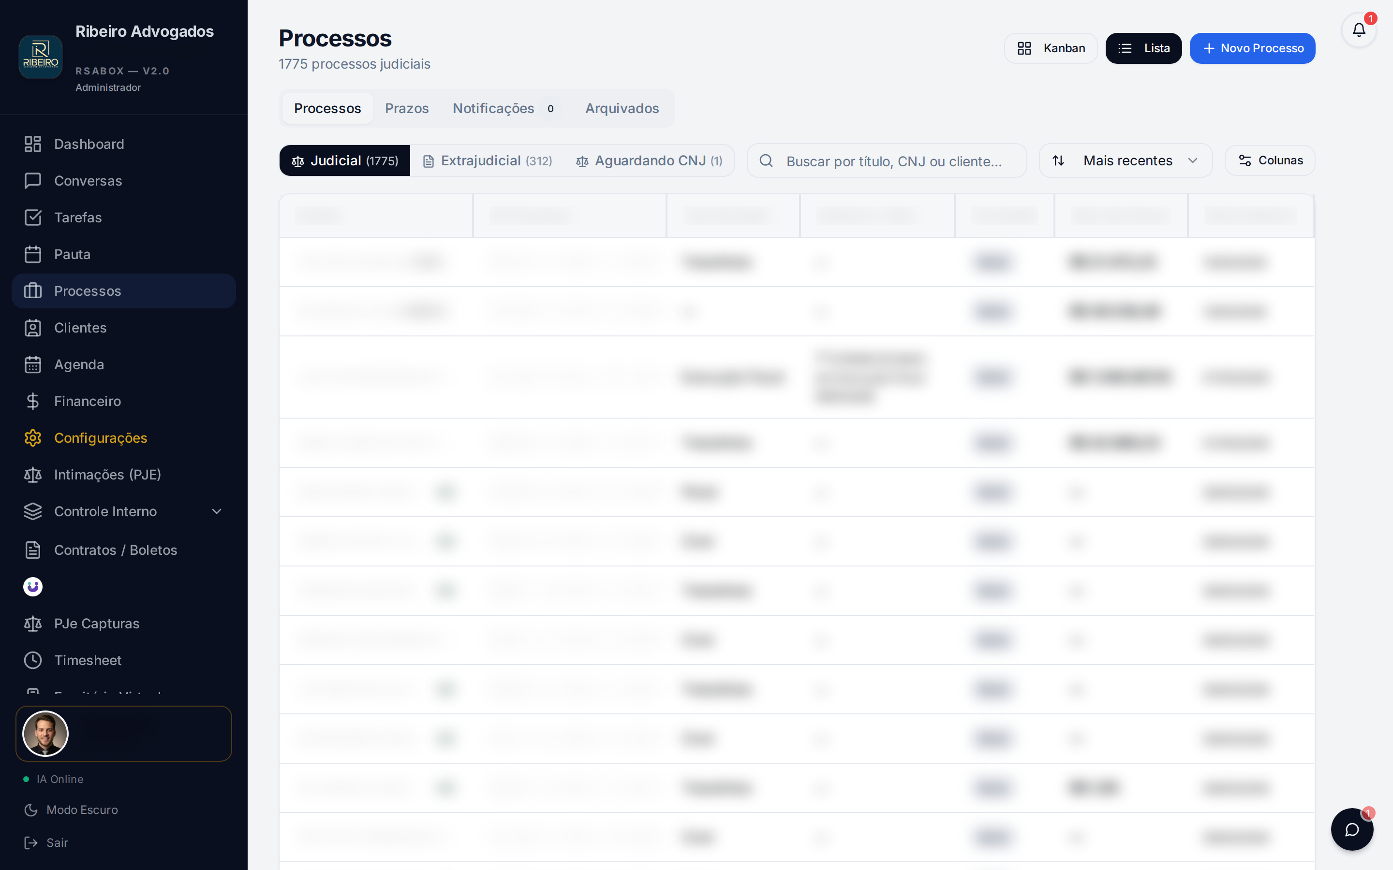The height and width of the screenshot is (870, 1393).
Task: Filter by Aguardando CNJ (1)
Action: coord(649,160)
